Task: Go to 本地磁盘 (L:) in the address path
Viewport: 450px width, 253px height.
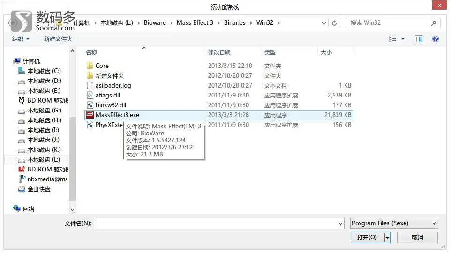Action: click(117, 22)
